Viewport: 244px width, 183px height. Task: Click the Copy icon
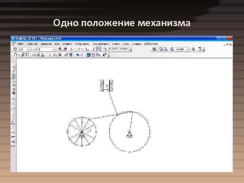click(55, 55)
